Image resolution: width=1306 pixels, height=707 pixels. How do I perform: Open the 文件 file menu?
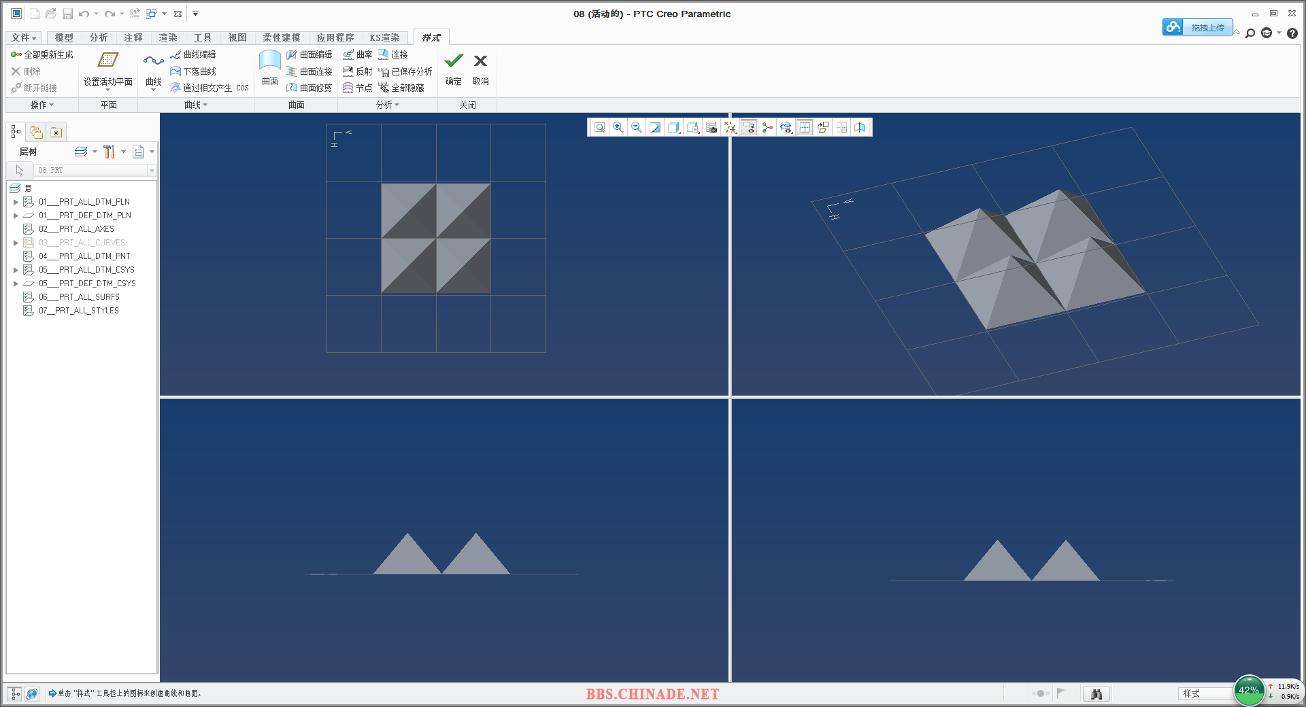[x=24, y=37]
